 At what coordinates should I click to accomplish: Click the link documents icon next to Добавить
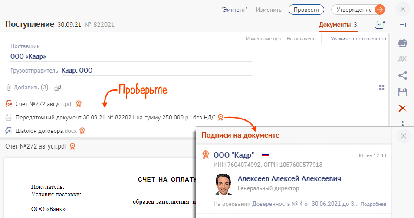(x=58, y=88)
